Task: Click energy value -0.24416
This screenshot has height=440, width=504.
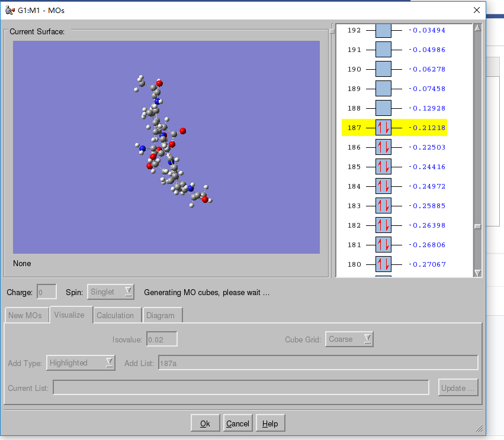Action: click(427, 167)
